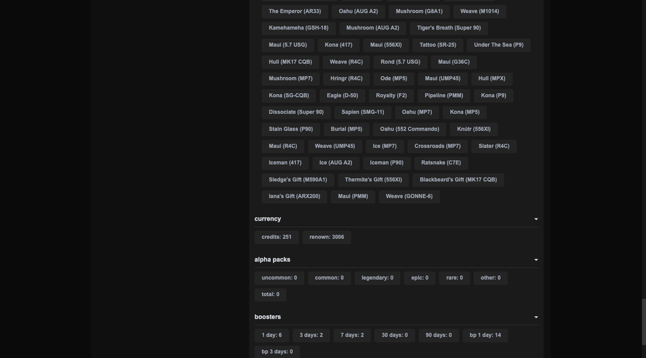Select the legendary: 0 alpha pack chip
The height and width of the screenshot is (358, 646).
point(378,278)
